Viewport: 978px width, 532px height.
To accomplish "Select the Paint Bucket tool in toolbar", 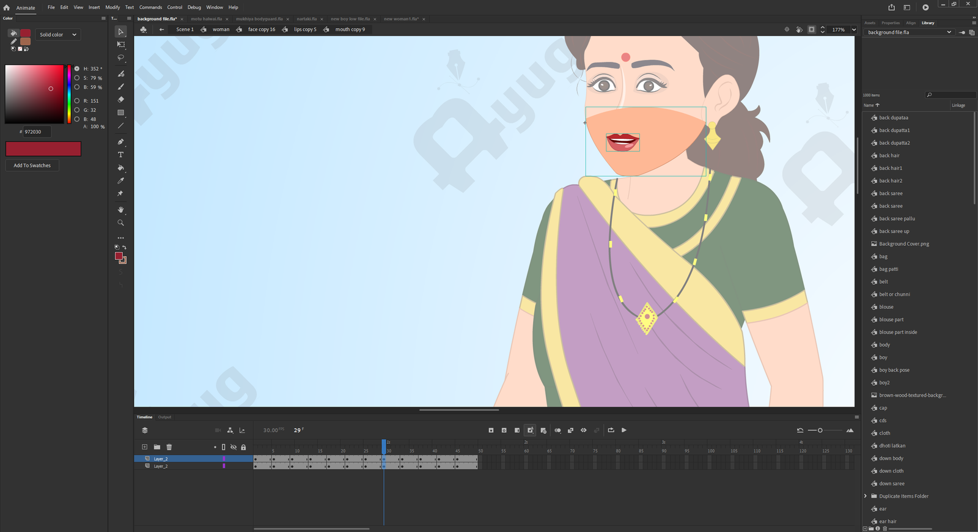I will (120, 168).
